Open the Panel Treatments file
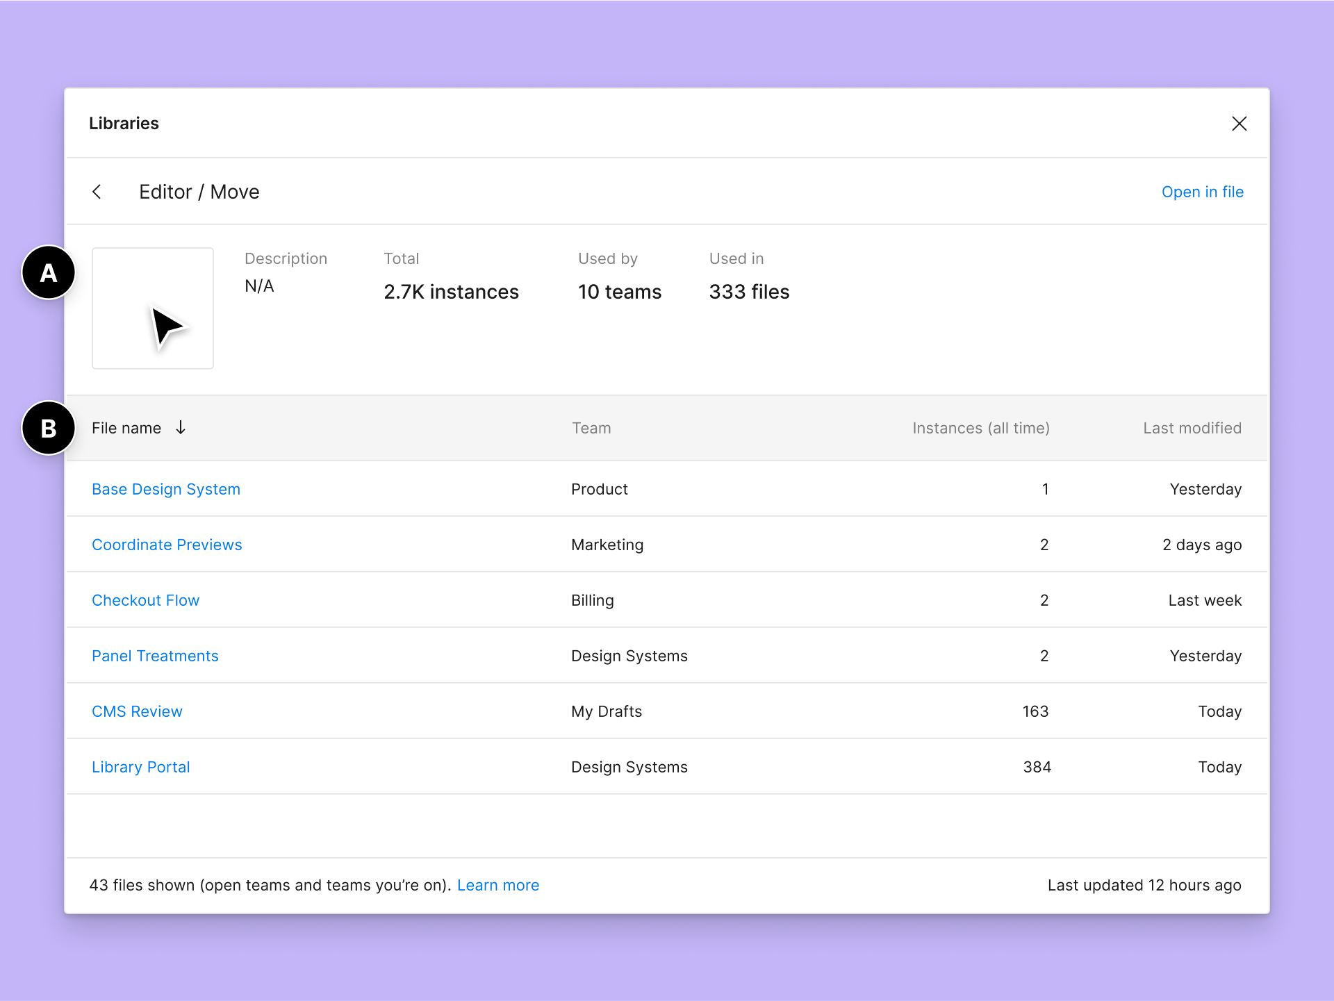The height and width of the screenshot is (1001, 1334). tap(155, 656)
